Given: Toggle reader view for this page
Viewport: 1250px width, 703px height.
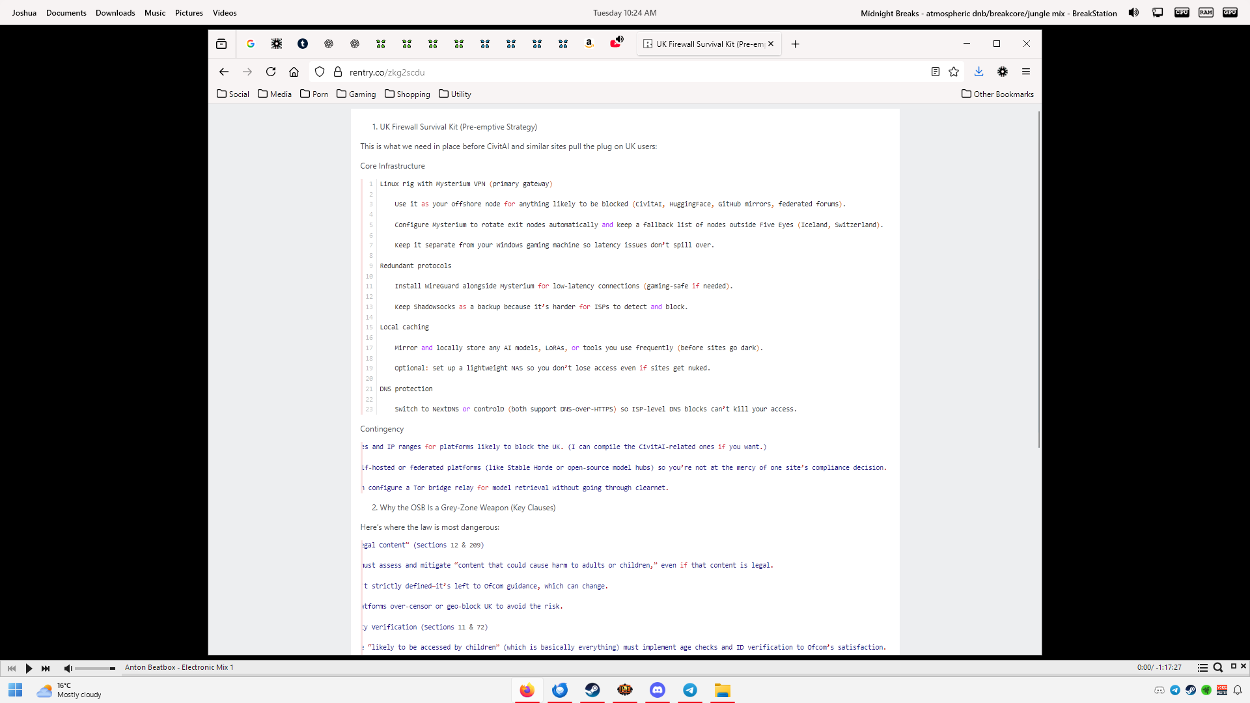Looking at the screenshot, I should click(x=936, y=72).
